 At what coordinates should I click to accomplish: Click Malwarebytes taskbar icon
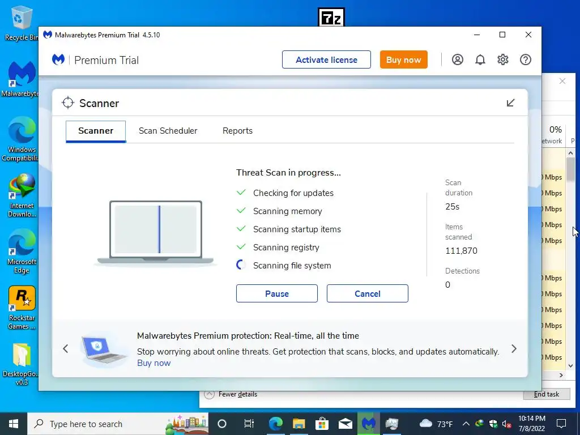coord(368,424)
